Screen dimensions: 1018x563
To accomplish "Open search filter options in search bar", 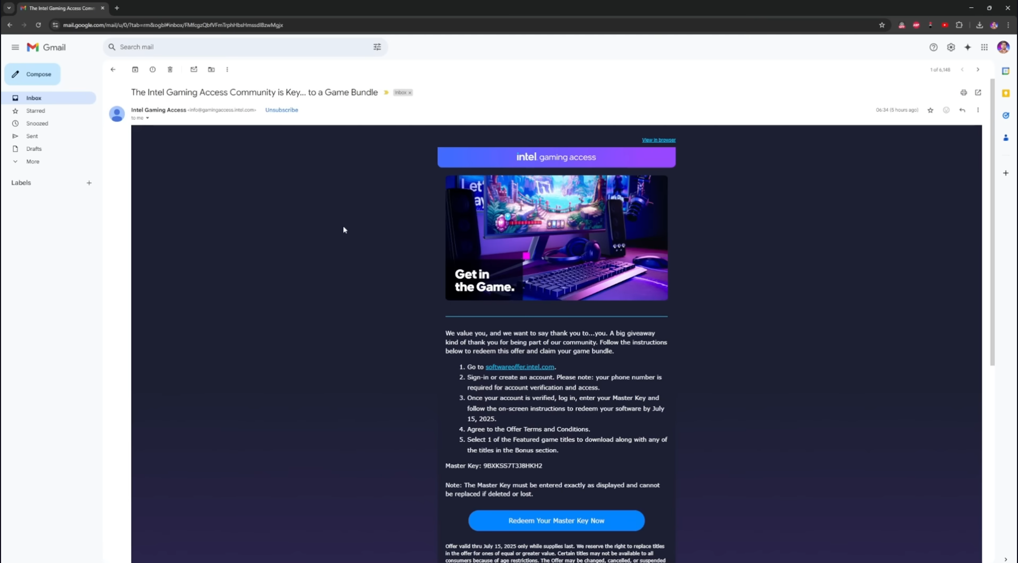I will coord(377,47).
